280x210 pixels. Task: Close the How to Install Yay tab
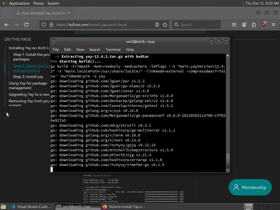[x=69, y=13]
